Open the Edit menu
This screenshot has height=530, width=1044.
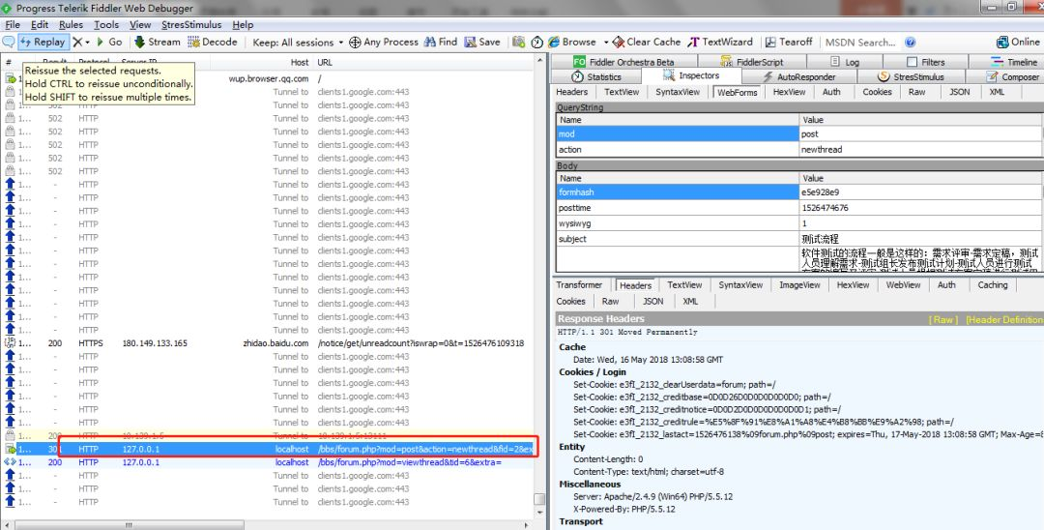coord(40,24)
